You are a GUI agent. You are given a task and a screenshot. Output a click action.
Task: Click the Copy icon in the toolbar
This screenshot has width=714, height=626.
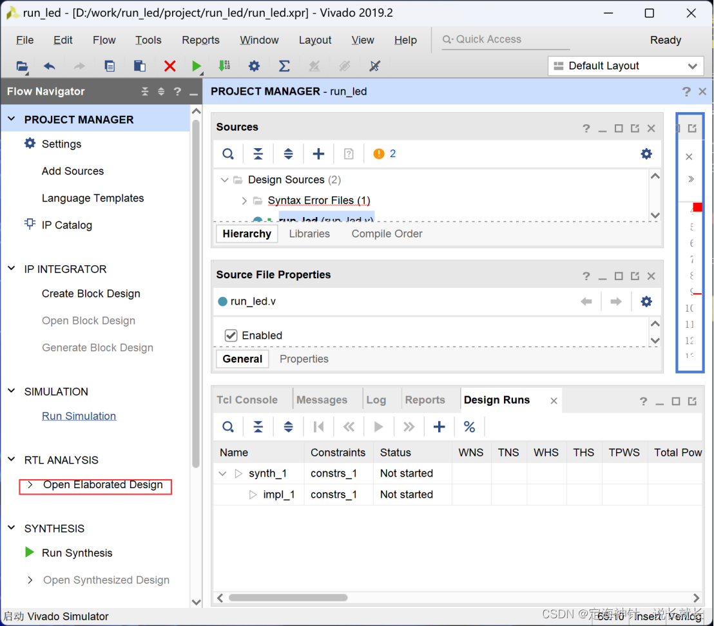click(110, 66)
